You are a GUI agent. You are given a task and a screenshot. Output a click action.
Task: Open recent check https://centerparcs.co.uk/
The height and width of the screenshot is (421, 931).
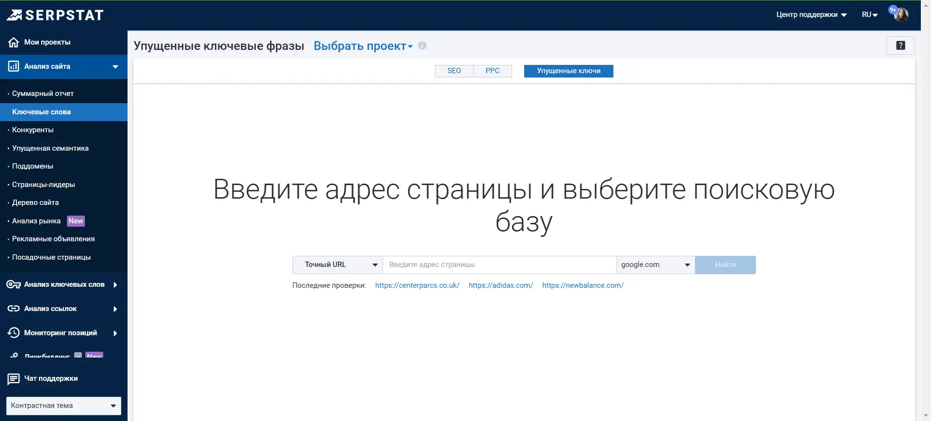coord(417,285)
